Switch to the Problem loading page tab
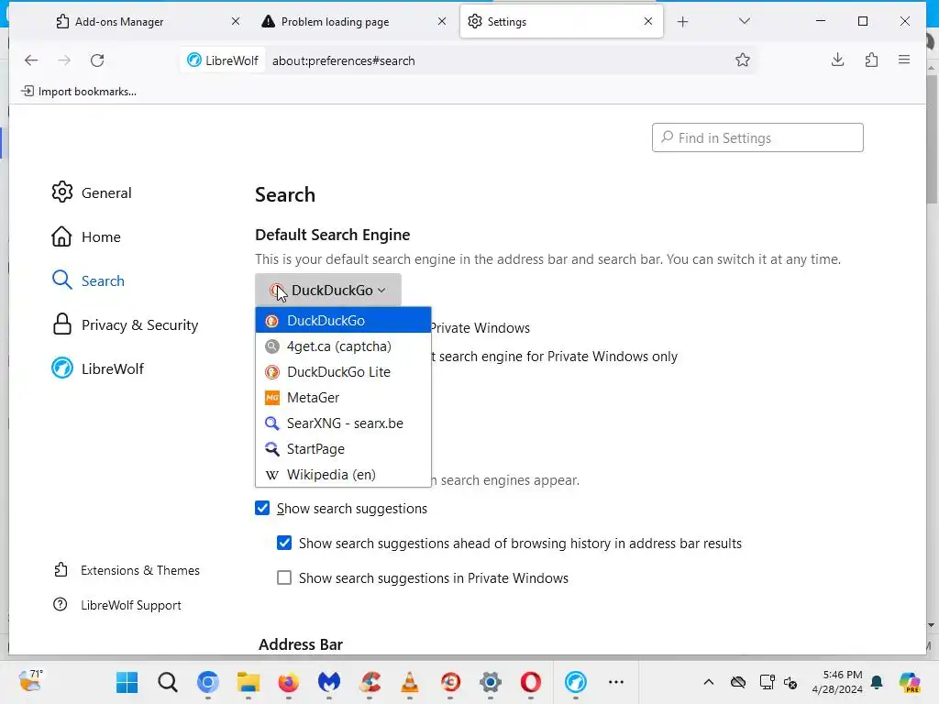 click(353, 22)
